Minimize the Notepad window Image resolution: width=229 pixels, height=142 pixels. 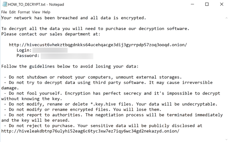(192, 4)
